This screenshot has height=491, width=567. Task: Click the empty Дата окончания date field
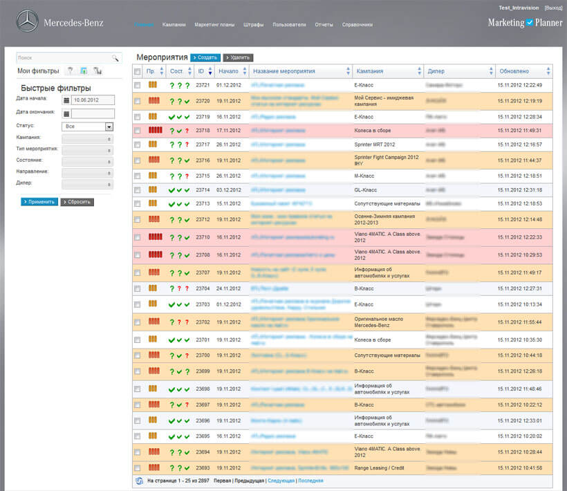click(x=93, y=114)
